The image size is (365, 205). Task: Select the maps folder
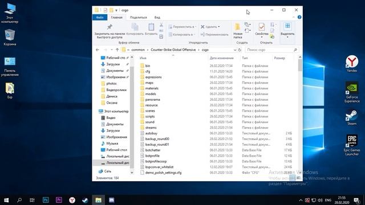point(149,83)
